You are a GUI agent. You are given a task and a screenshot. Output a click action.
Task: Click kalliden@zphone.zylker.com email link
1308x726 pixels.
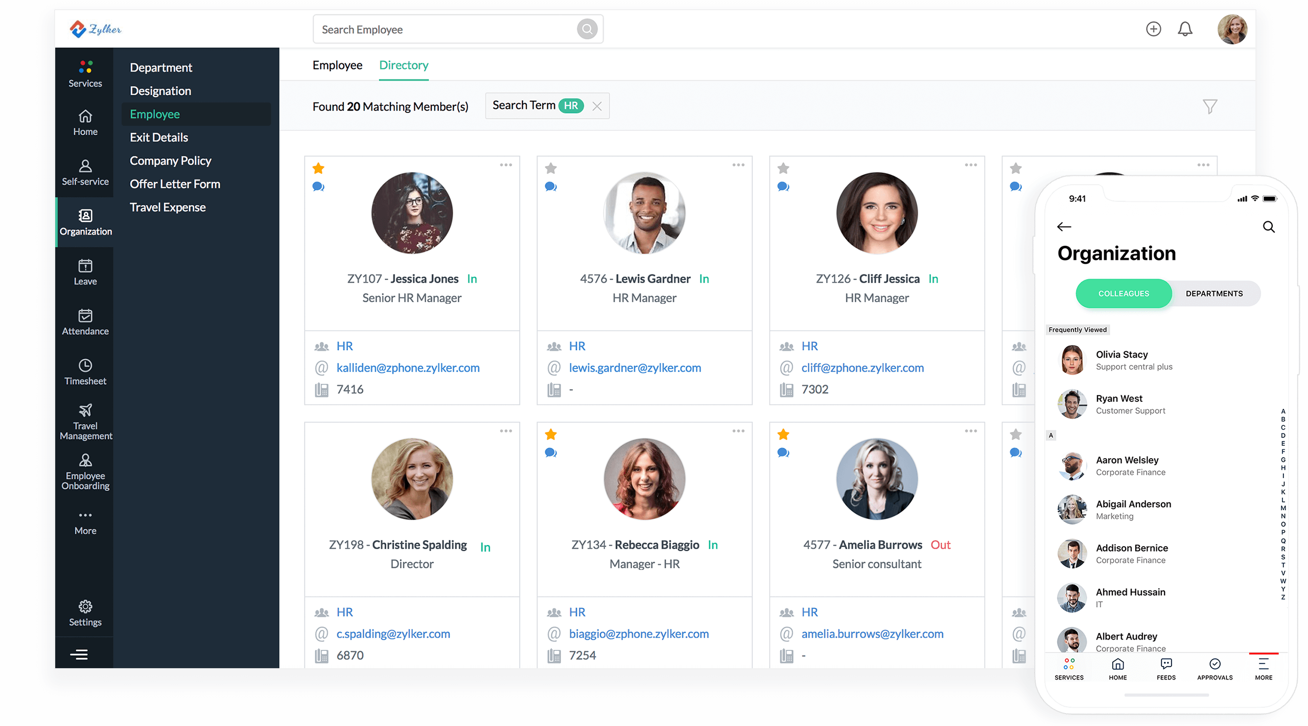(407, 367)
